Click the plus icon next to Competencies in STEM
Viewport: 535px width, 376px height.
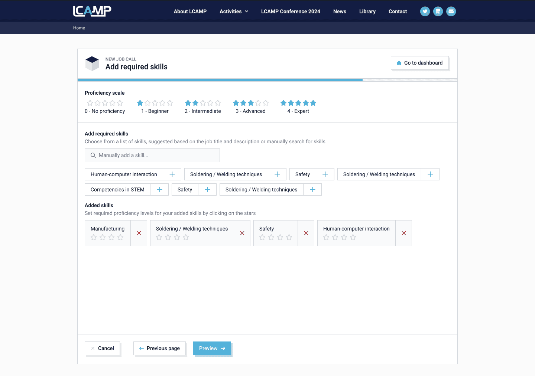point(159,189)
